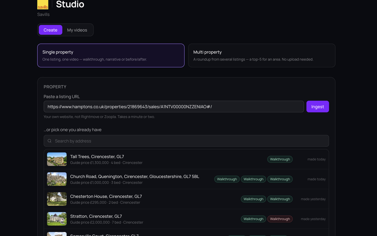Image resolution: width=377 pixels, height=236 pixels.
Task: Click "made yesterday" on the Stratton row
Action: click(x=313, y=219)
